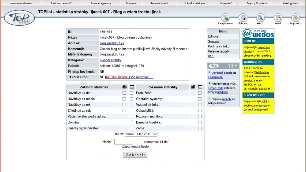Open the Dovolená tab in top bar
The image size is (306, 172).
tap(131, 3)
